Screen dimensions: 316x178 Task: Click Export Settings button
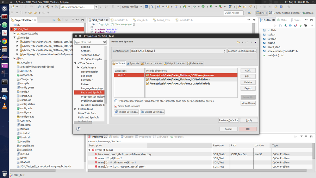click(x=152, y=112)
